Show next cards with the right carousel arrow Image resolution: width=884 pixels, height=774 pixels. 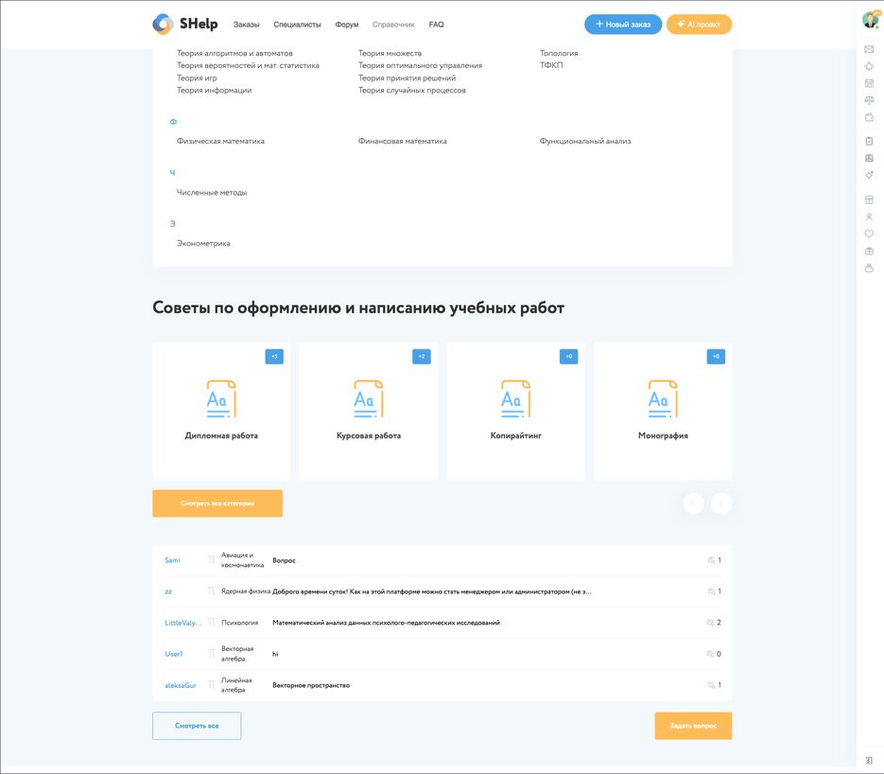click(x=721, y=504)
